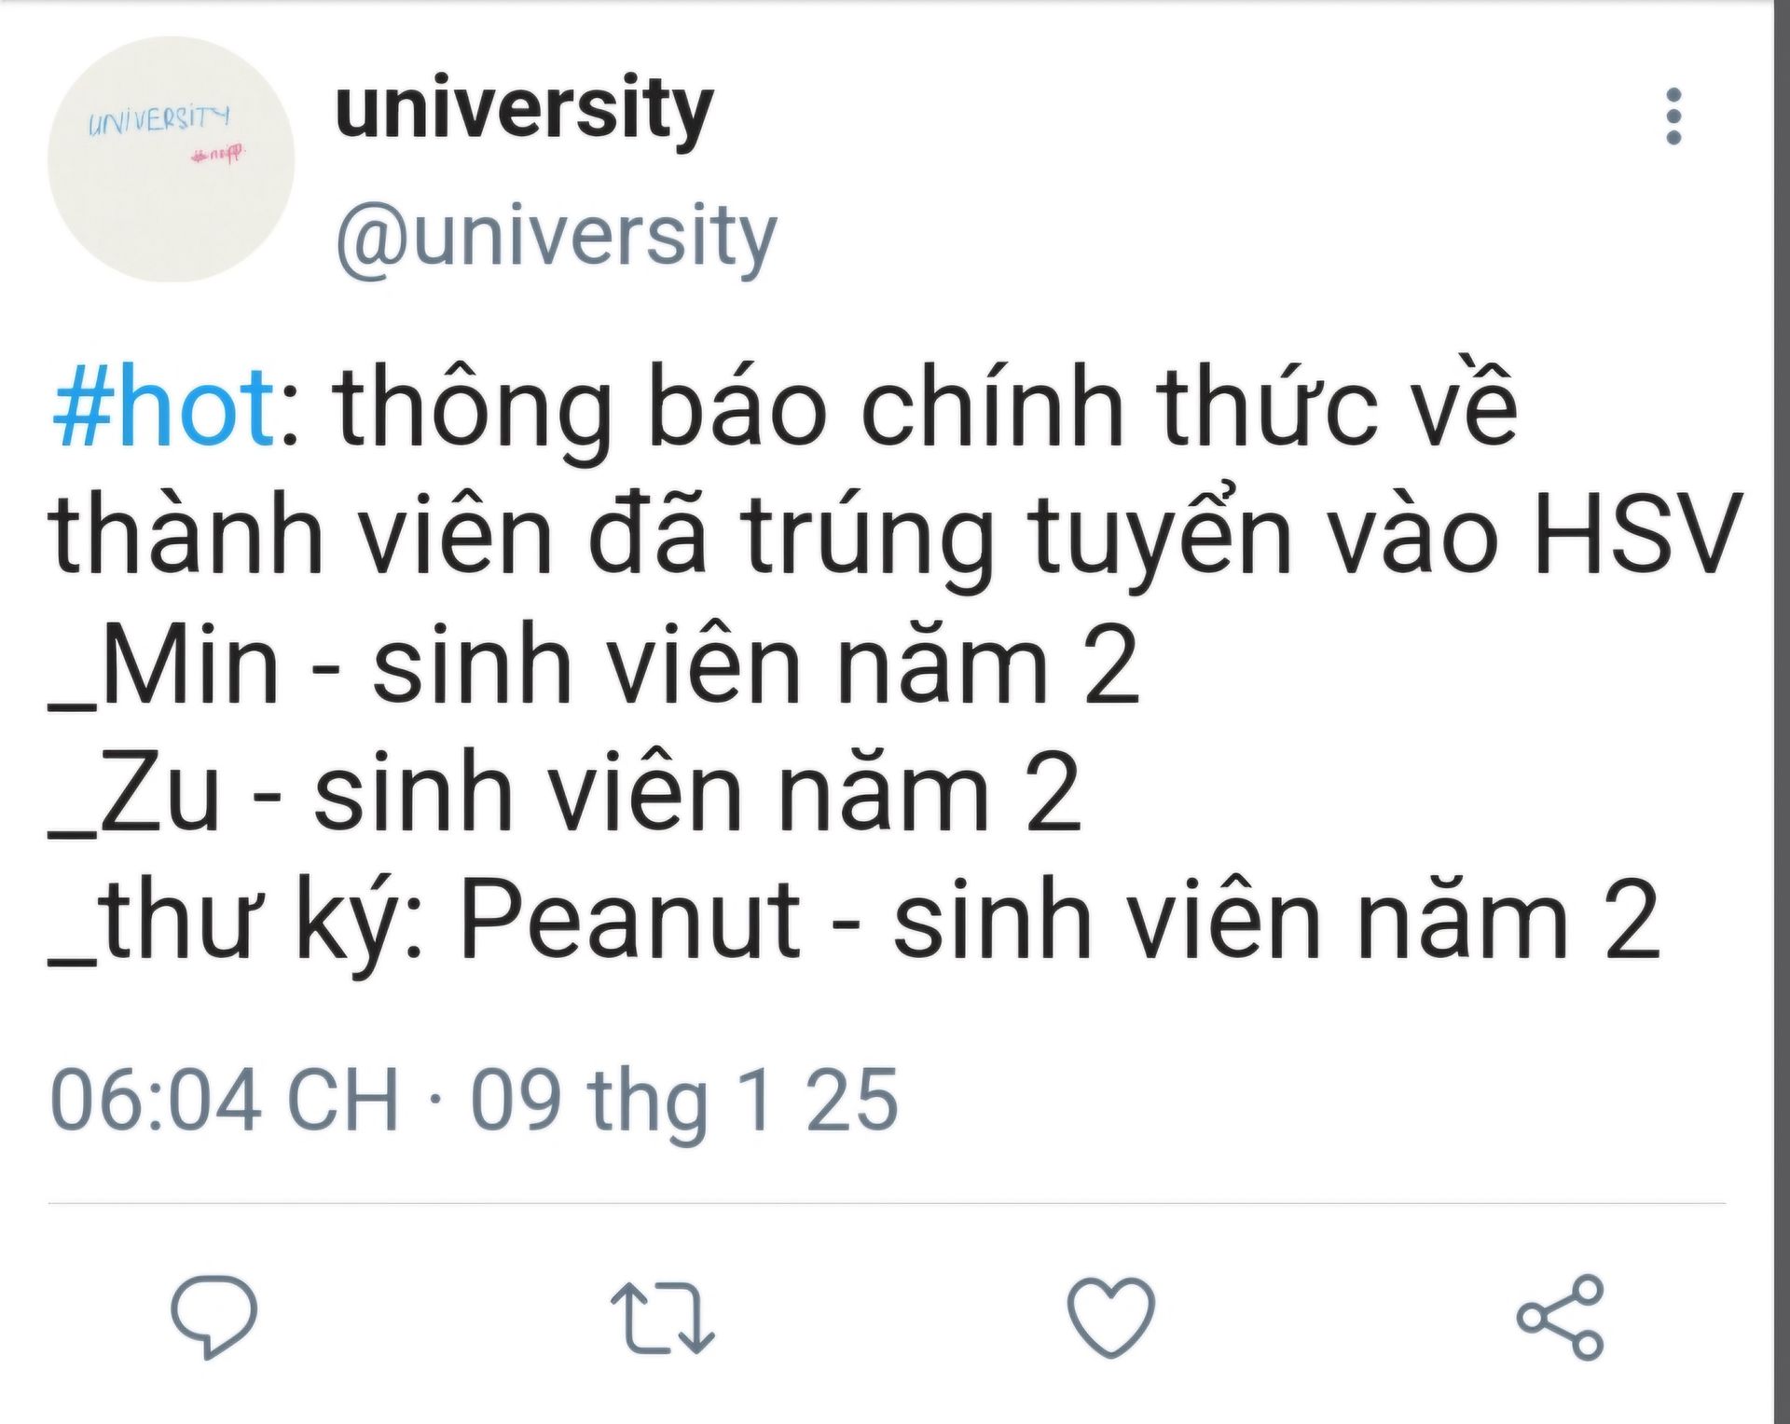
Task: Click the phrase thông báo chính thức về
Action: point(926,407)
